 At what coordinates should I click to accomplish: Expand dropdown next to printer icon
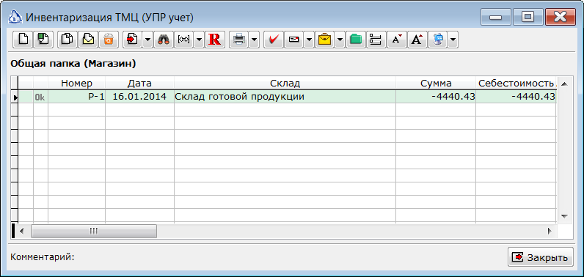[254, 39]
